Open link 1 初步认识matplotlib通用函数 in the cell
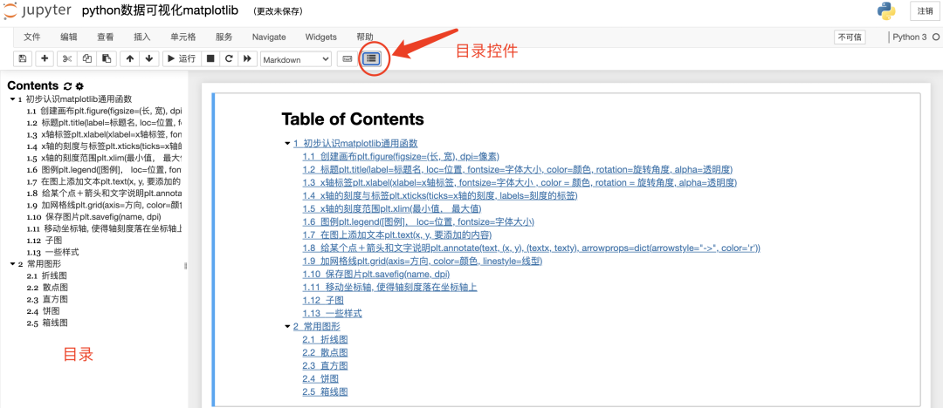The image size is (943, 408). (355, 144)
